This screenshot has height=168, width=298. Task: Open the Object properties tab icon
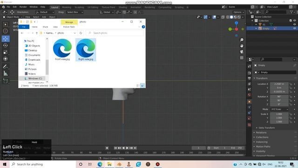click(x=250, y=102)
